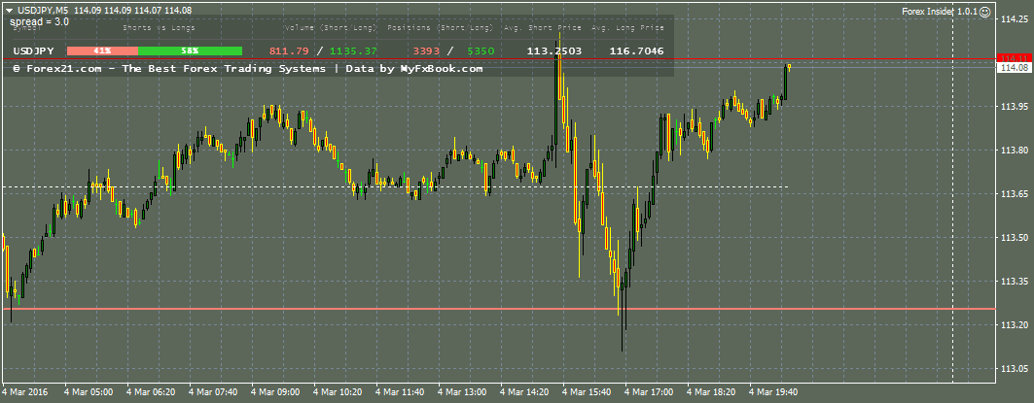The width and height of the screenshot is (1034, 403).
Task: Click the 4 Mar 11:40 time label
Action: [x=401, y=392]
